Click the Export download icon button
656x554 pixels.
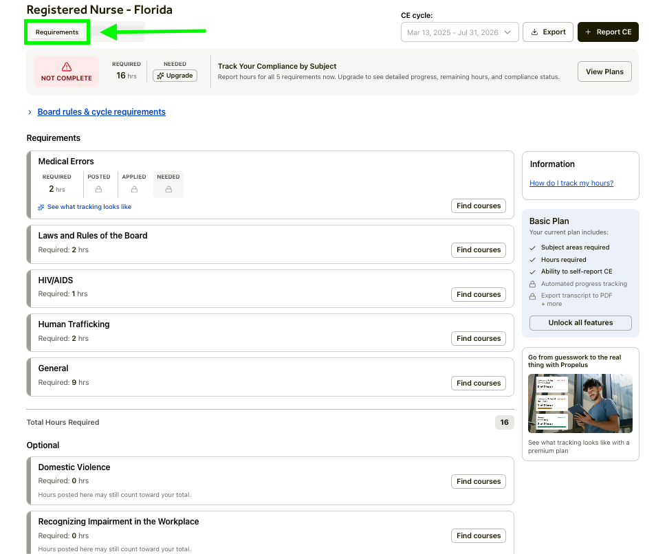coord(547,32)
